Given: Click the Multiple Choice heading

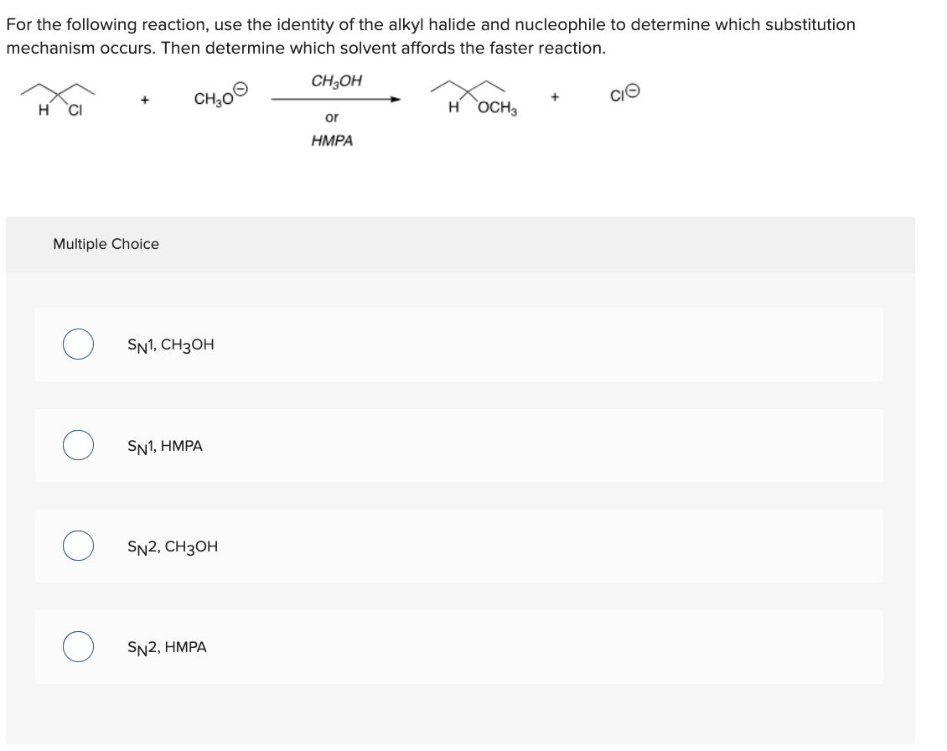Looking at the screenshot, I should point(106,244).
